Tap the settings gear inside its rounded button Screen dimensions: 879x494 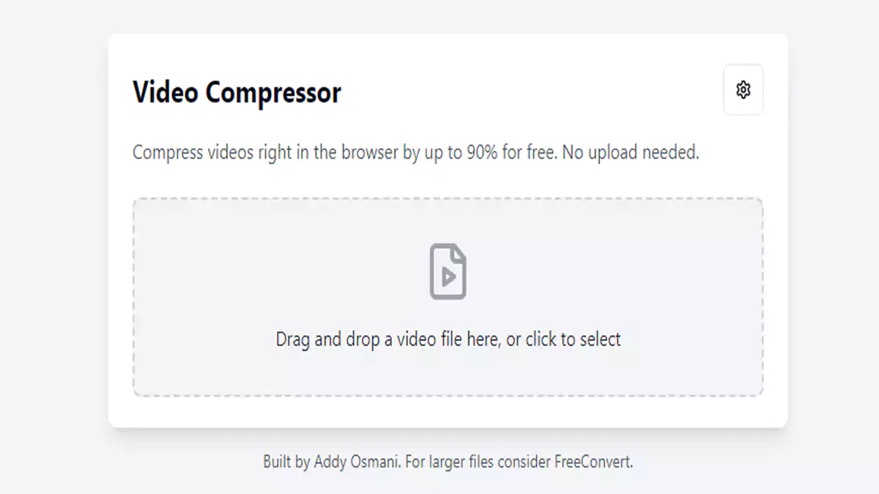pyautogui.click(x=743, y=89)
